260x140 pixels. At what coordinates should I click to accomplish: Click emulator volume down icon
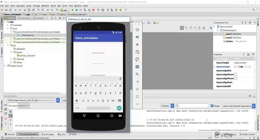coord(137,44)
